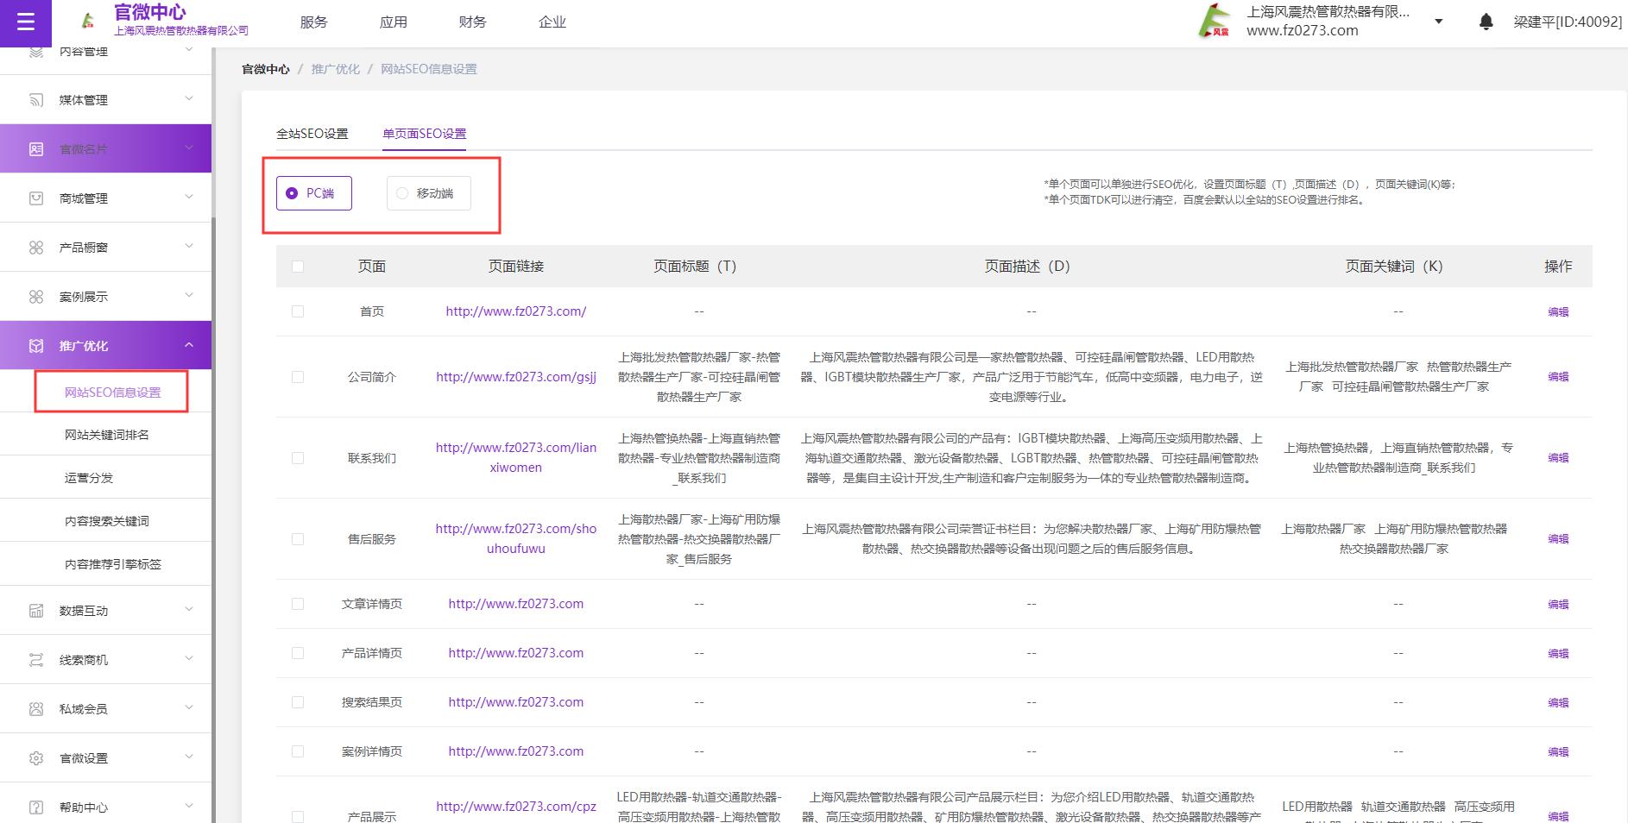Check the 案例详情页 row checkbox
Screen dimensions: 1628x823
298,751
